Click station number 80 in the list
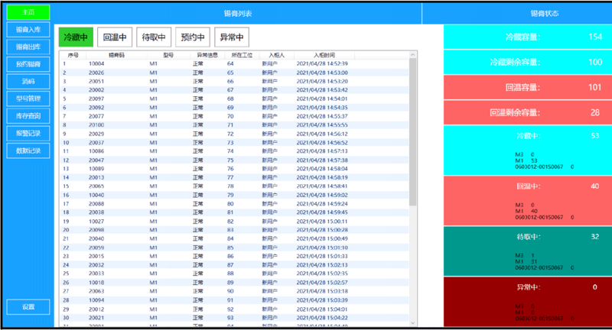Viewport: 612px width, 330px height. point(230,204)
